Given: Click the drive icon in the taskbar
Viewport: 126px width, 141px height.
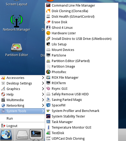Looking at the screenshot, I should [x=22, y=135].
